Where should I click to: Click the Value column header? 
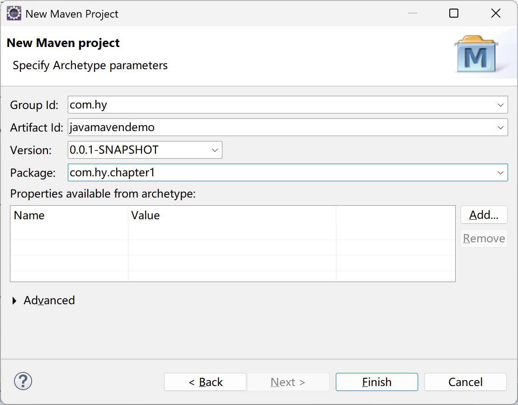tap(232, 216)
